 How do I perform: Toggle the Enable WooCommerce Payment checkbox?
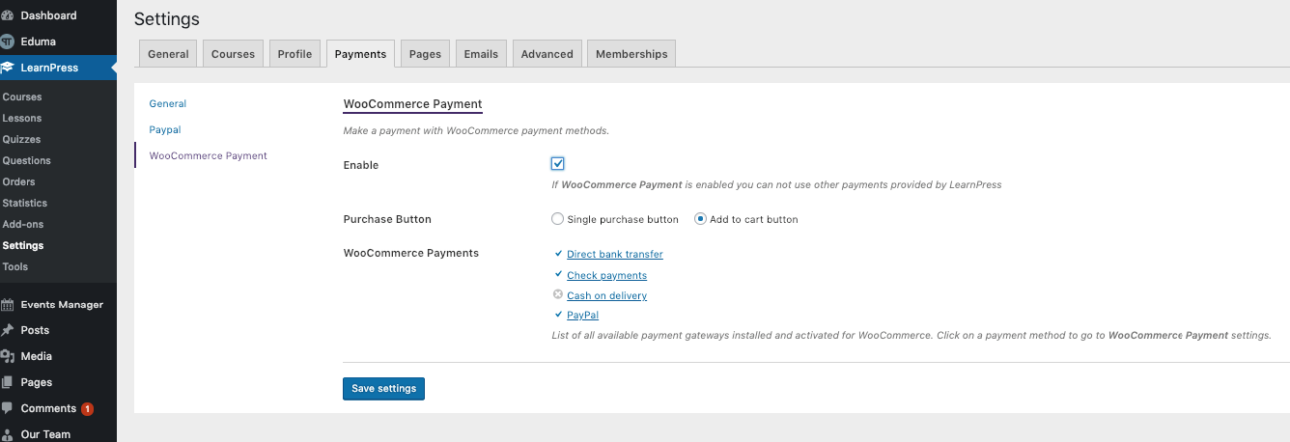tap(558, 164)
